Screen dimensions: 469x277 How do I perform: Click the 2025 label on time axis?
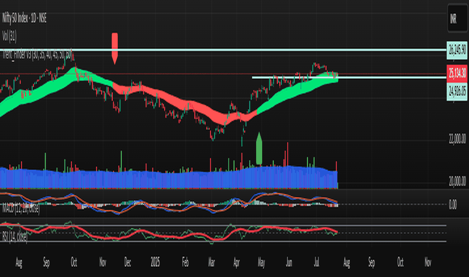(155, 262)
